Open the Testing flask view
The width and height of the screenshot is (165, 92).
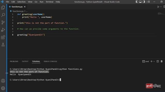3,45
